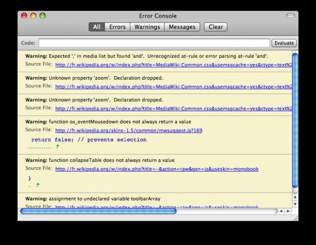Open source link under toolbarArray warning

157,206
